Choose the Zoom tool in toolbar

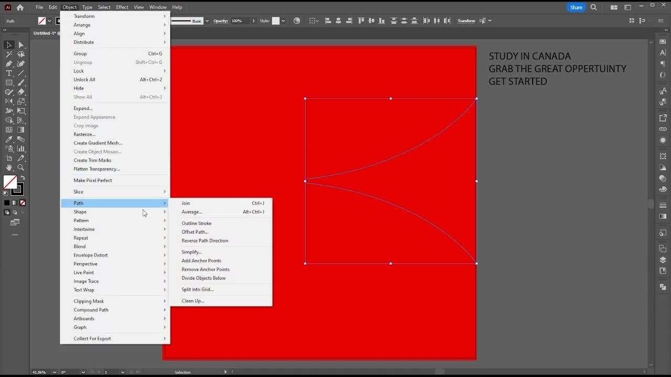click(21, 168)
